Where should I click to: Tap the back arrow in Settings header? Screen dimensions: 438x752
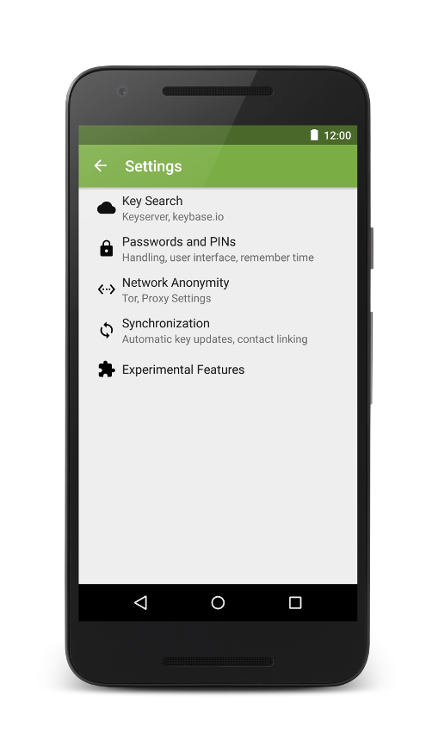pyautogui.click(x=100, y=166)
